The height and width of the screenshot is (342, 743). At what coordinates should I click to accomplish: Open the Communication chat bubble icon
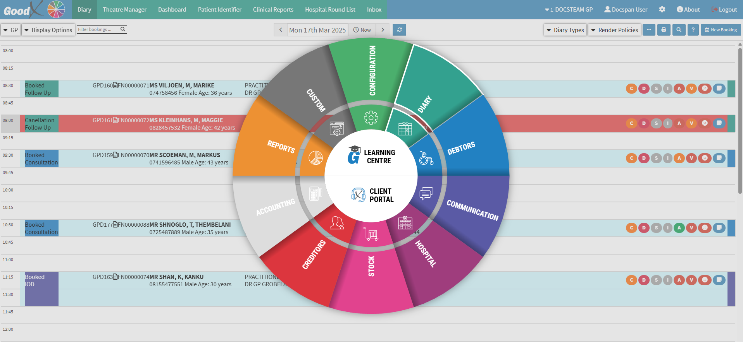tap(426, 193)
